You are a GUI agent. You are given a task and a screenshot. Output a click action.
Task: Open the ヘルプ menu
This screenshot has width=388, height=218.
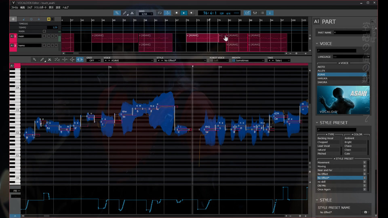(x=65, y=7)
